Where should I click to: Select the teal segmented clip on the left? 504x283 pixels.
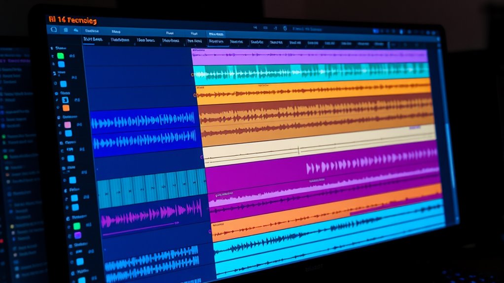(152, 189)
